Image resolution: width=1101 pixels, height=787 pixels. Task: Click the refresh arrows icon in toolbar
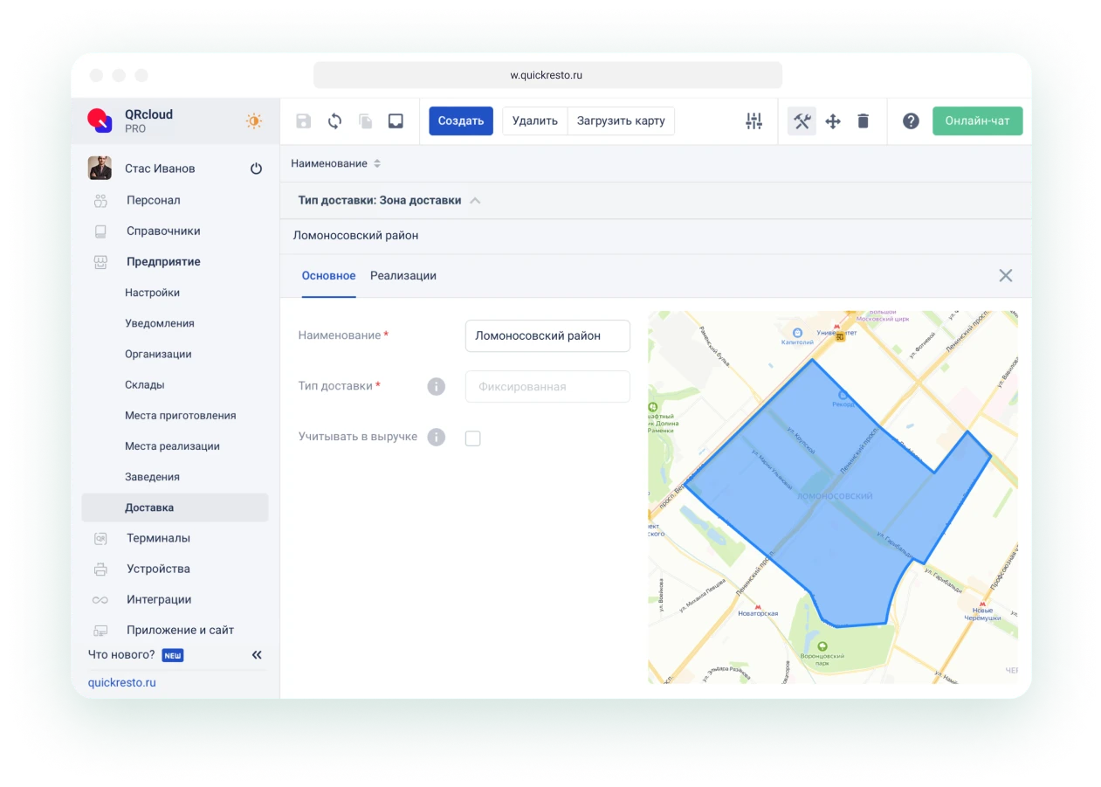(x=334, y=121)
